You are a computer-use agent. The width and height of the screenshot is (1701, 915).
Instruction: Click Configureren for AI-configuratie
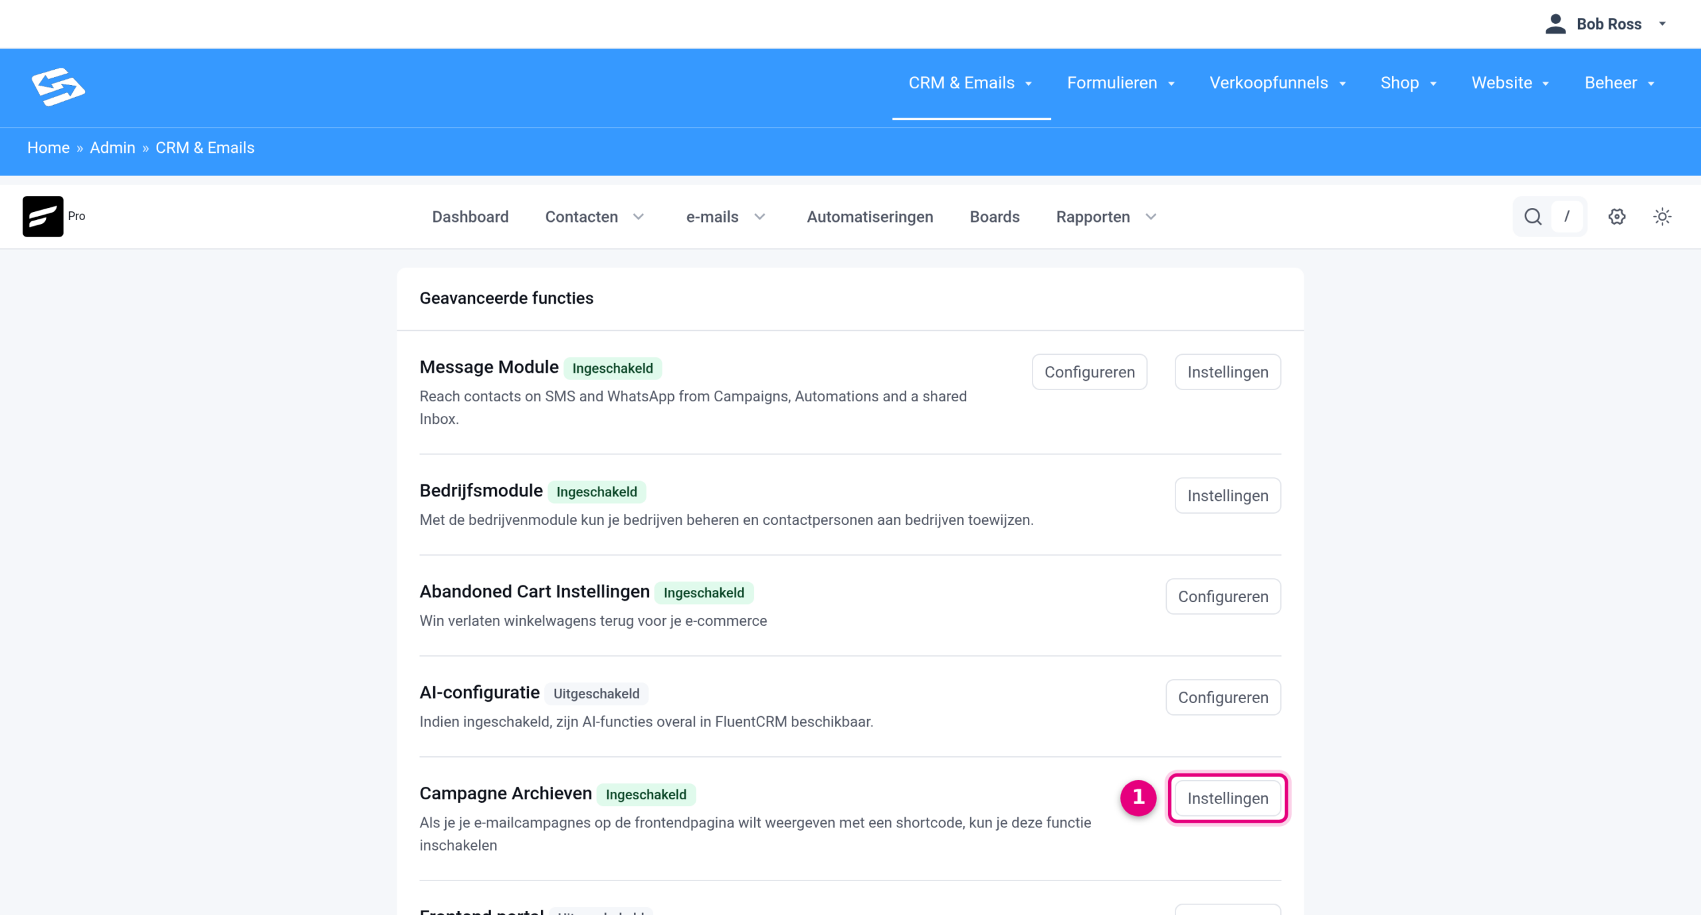pyautogui.click(x=1223, y=698)
